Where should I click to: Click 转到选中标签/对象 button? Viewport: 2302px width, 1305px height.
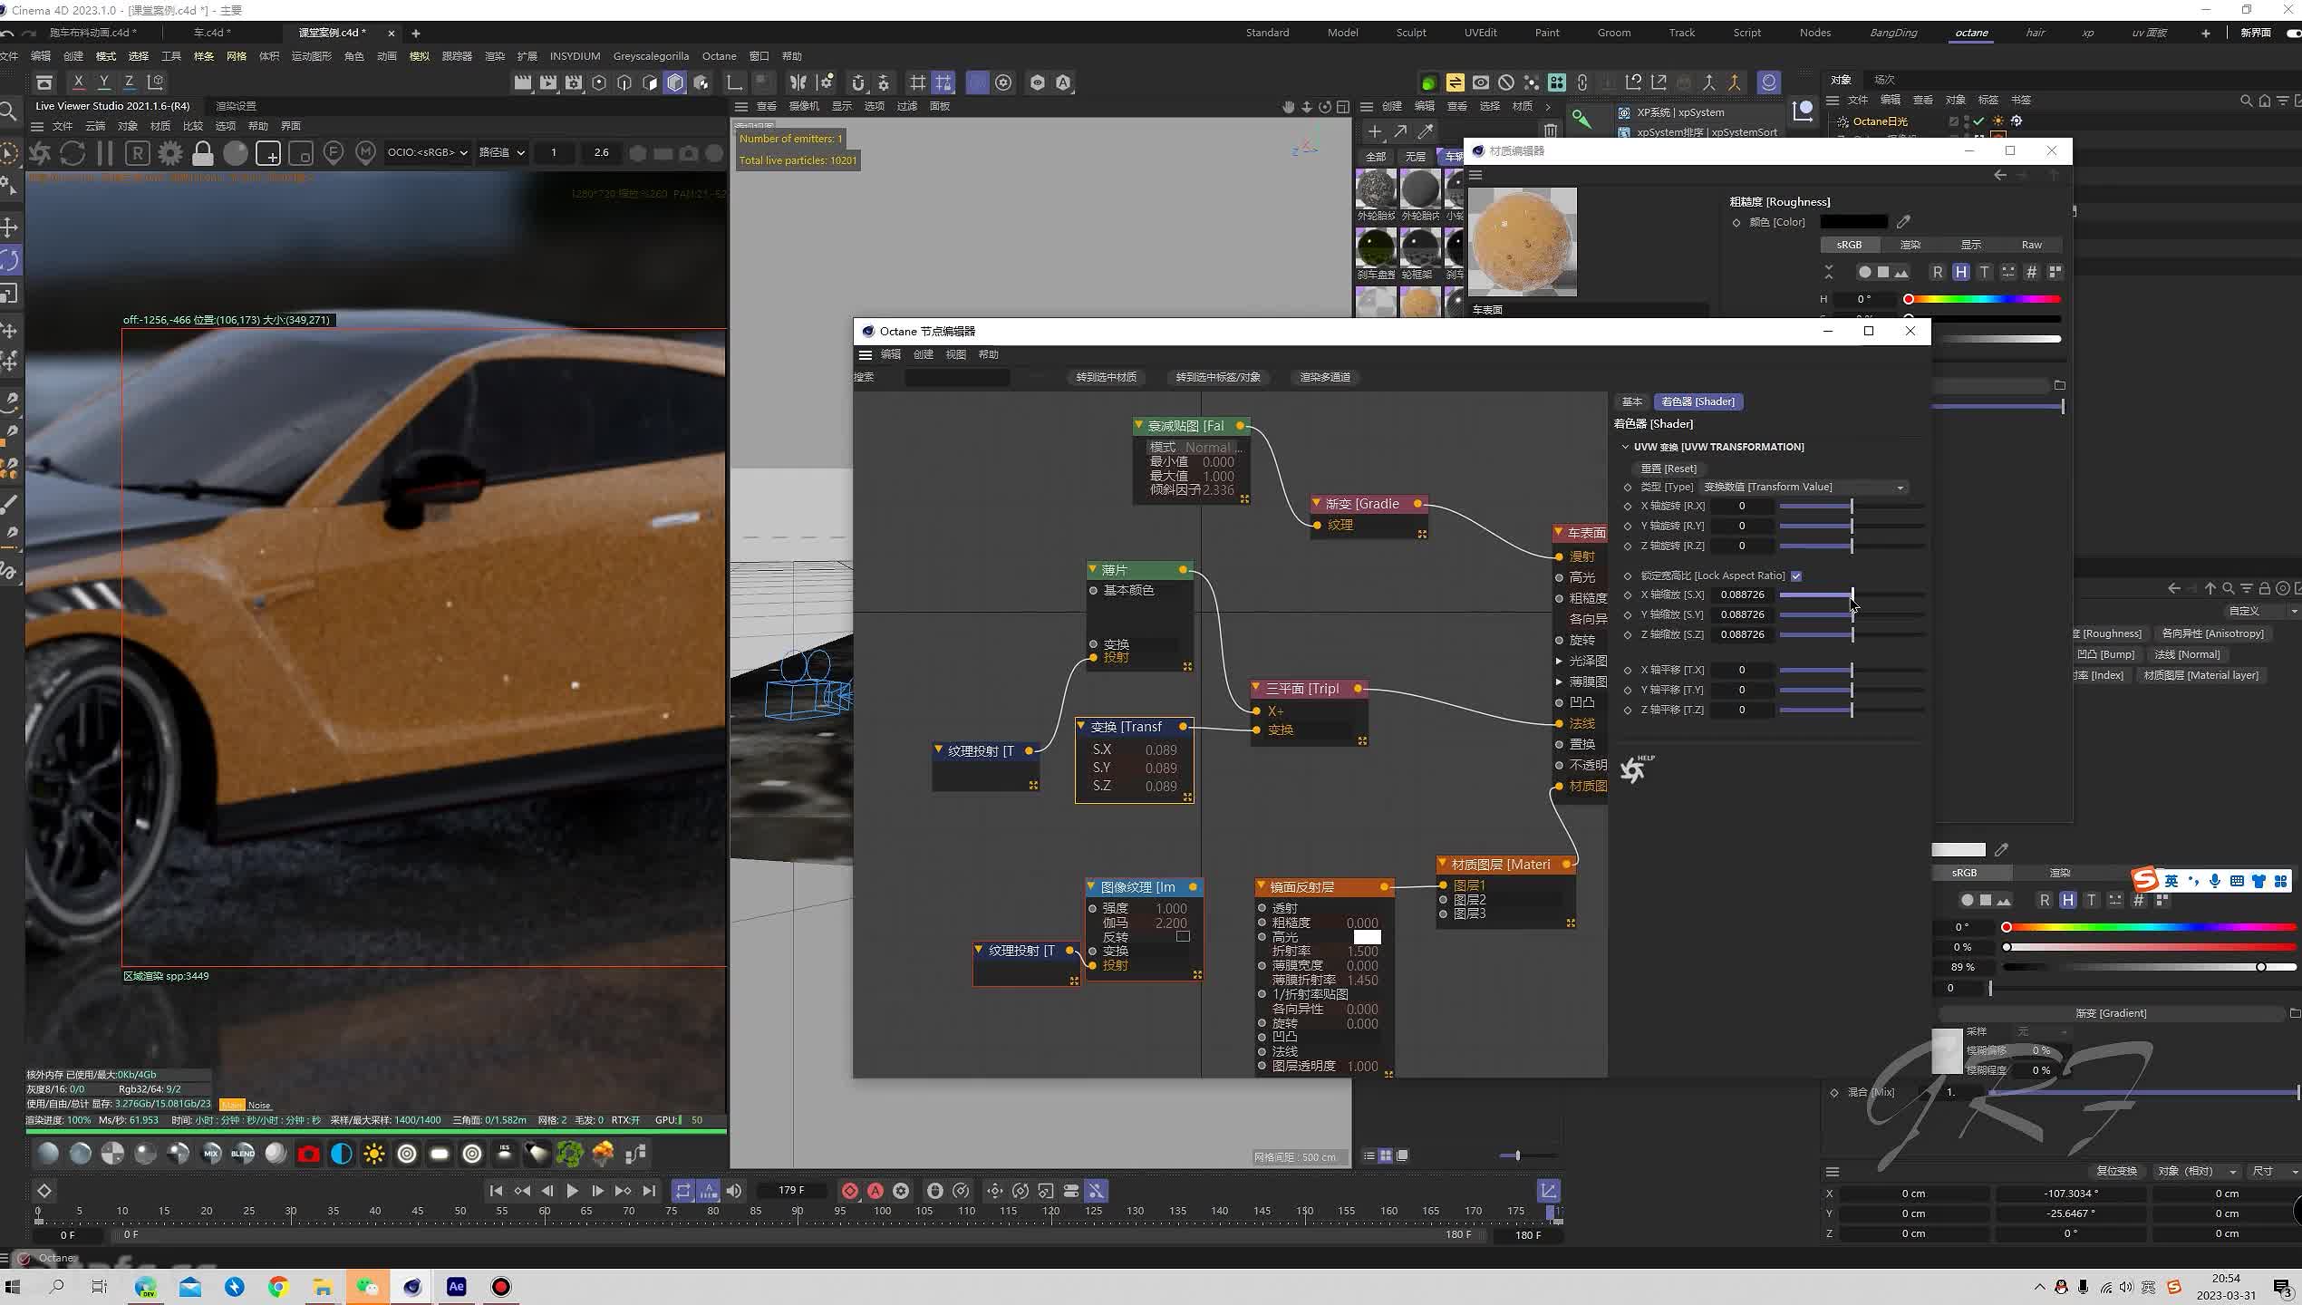pos(1217,377)
